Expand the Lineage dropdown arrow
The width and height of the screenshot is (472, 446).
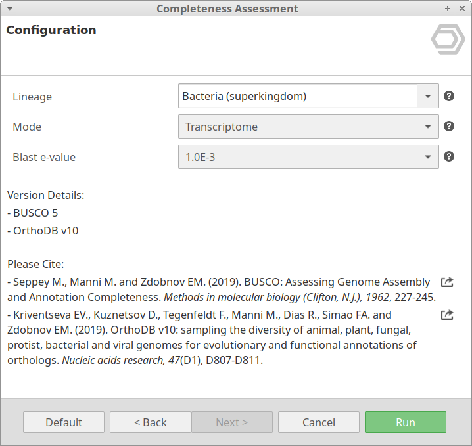pyautogui.click(x=428, y=96)
